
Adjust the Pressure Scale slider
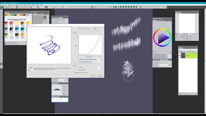pos(89,59)
